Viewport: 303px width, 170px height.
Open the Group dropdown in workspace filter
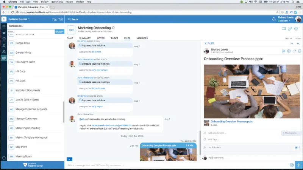59,32
